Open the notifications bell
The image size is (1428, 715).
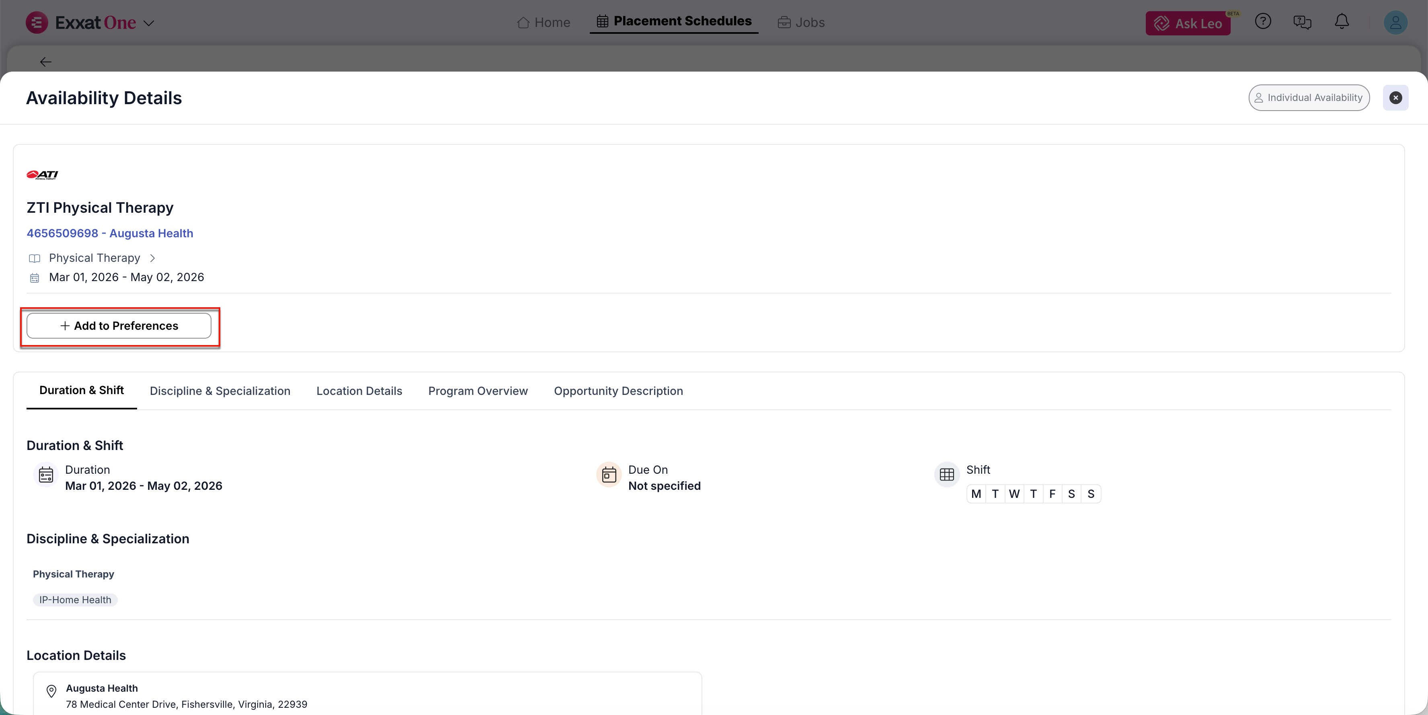[1342, 22]
